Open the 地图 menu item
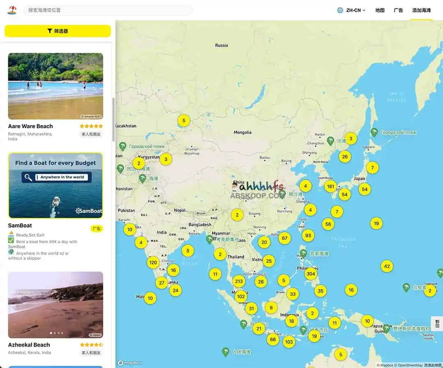443x368 pixels. point(379,10)
